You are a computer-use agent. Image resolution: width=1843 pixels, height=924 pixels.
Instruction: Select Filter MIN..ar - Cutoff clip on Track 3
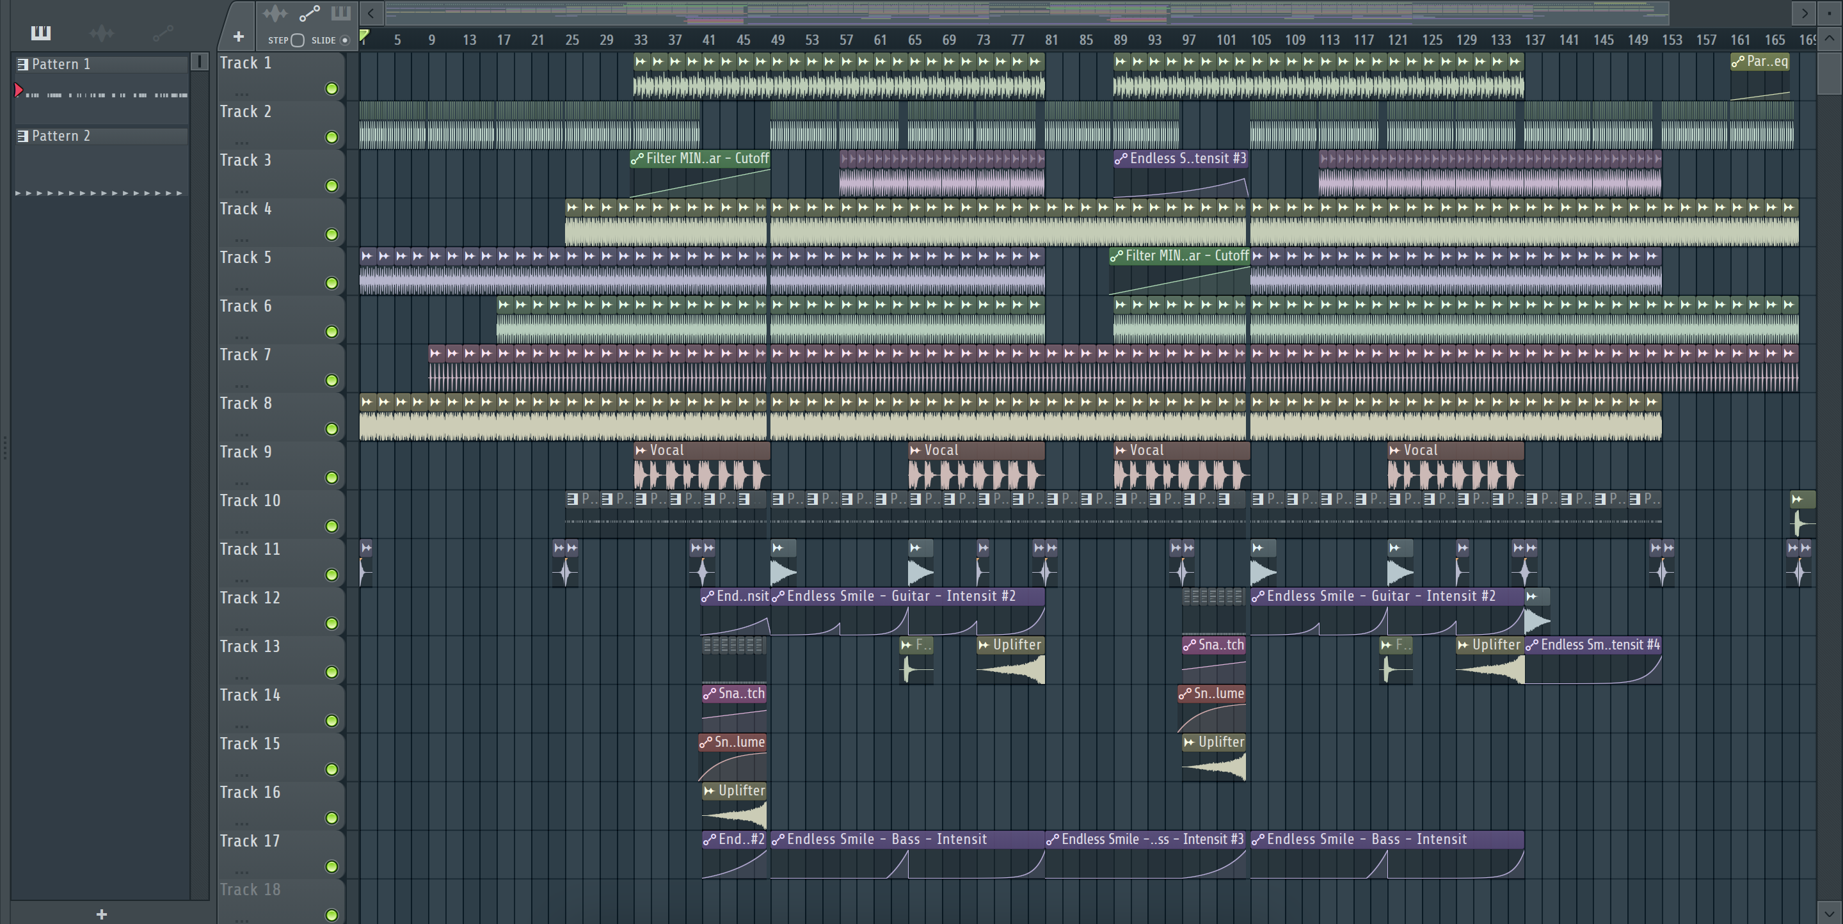click(699, 173)
